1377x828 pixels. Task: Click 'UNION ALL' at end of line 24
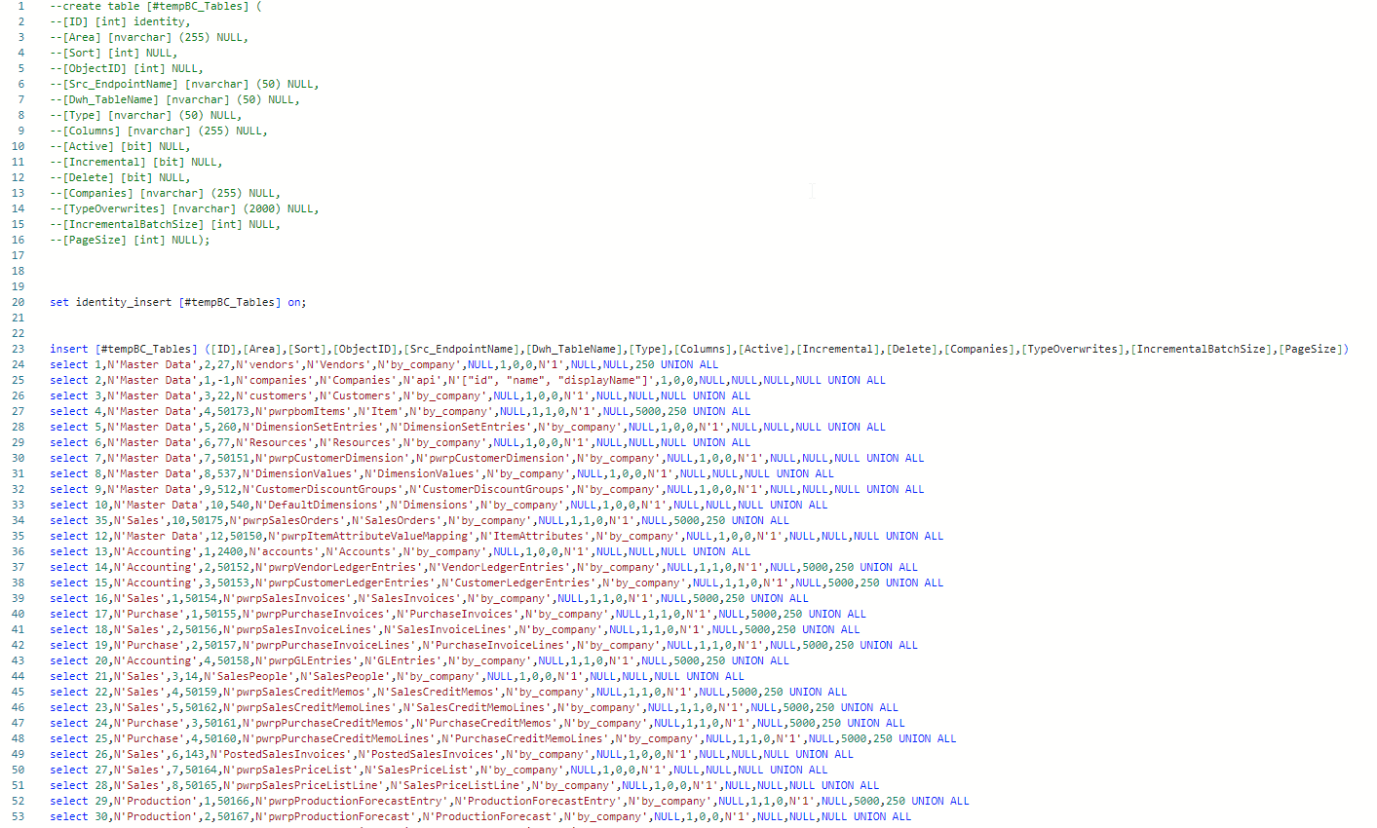click(x=690, y=364)
